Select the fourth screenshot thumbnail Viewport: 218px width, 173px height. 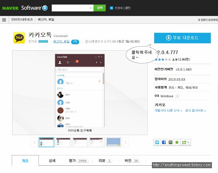(x=97, y=142)
